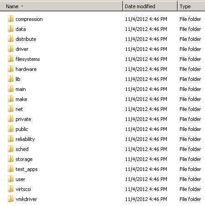Select the make folder name

21,99
